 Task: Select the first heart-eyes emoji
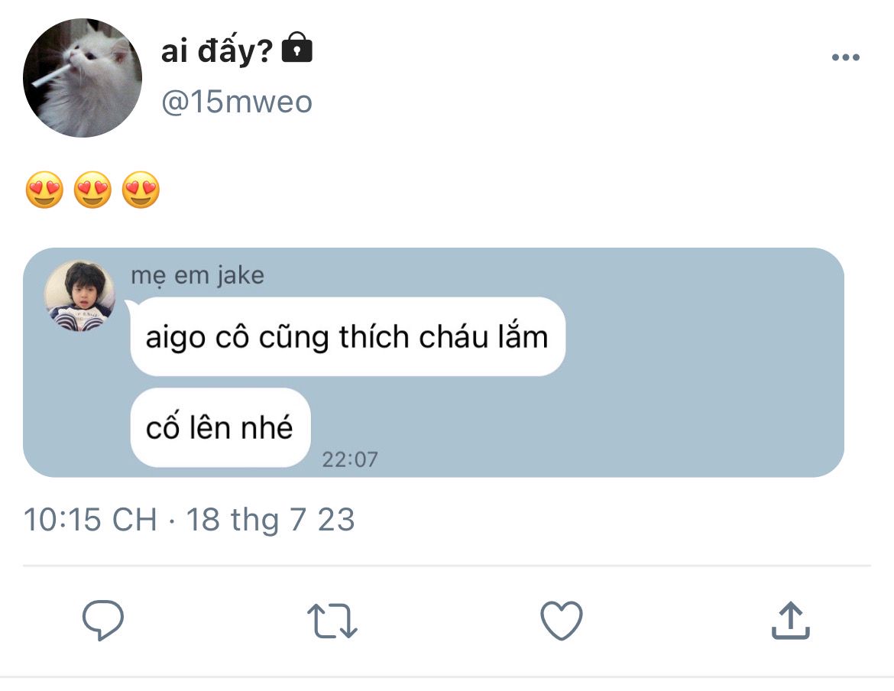click(44, 190)
